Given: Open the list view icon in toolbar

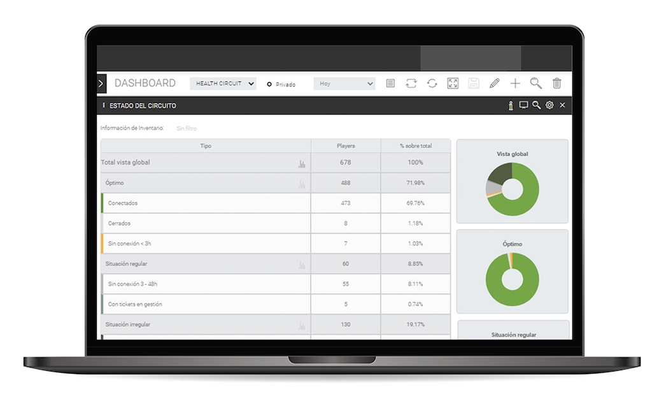Looking at the screenshot, I should coord(391,83).
